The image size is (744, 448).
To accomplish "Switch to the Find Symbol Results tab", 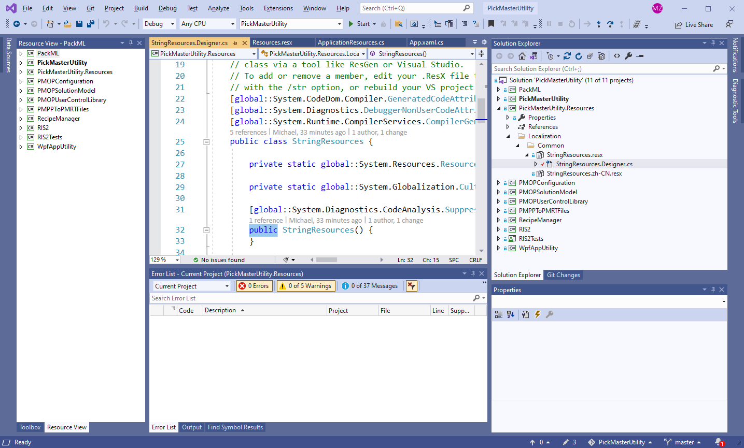I will tap(235, 427).
